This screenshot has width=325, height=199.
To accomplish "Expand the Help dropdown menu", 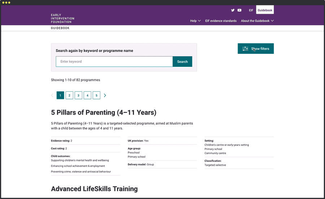I will [195, 21].
